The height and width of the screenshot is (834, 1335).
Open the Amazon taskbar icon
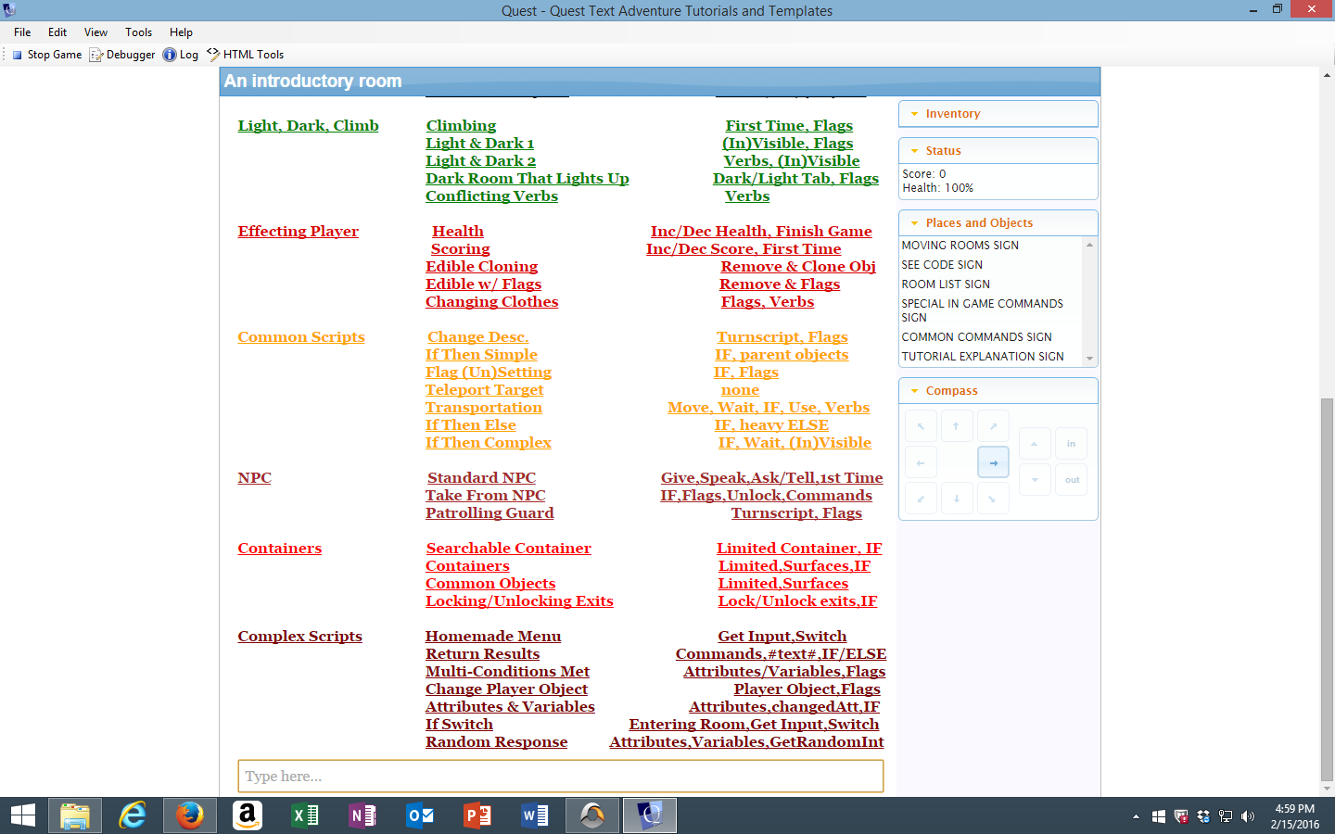(248, 815)
